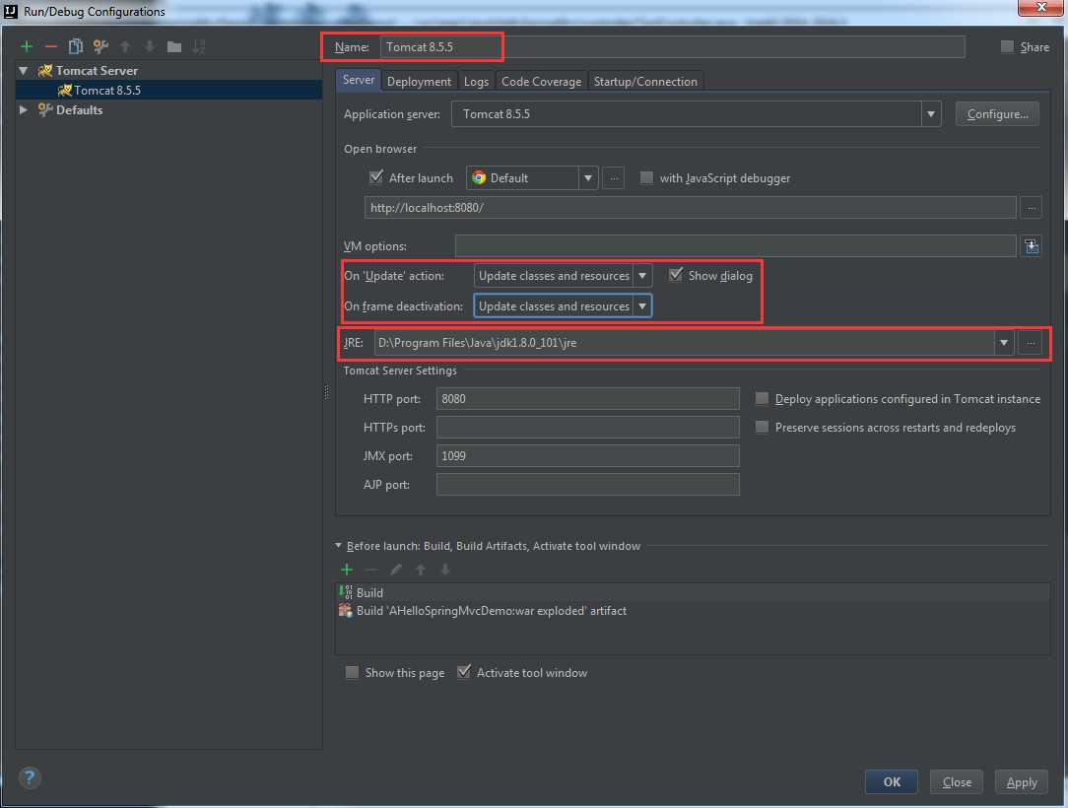
Task: Move configuration down arrow in left toolbar
Action: point(150,46)
